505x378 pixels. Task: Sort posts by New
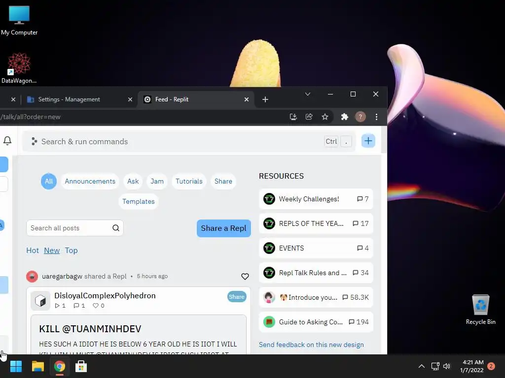52,251
